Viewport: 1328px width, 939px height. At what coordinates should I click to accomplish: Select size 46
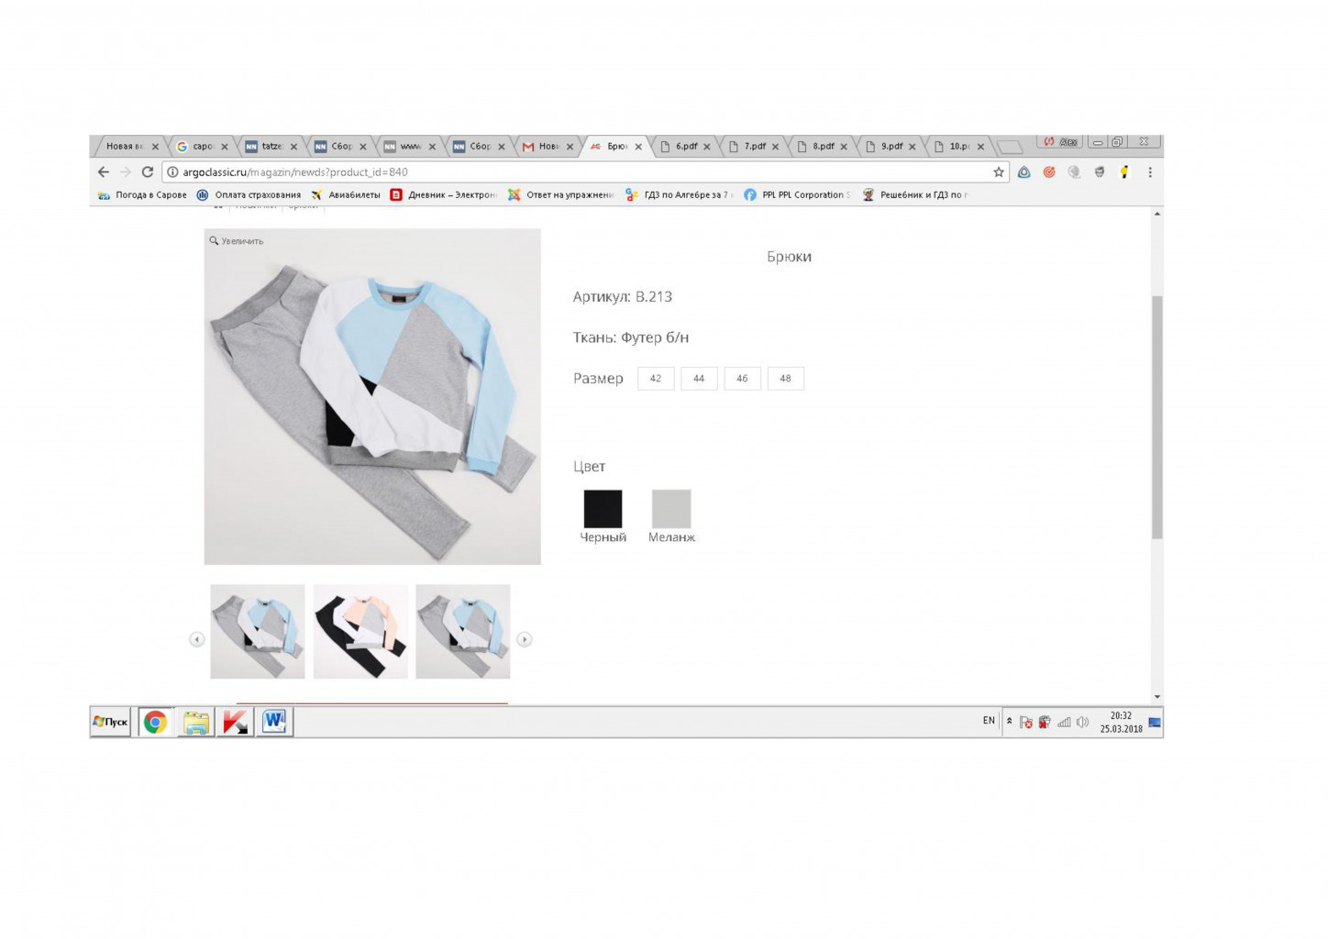pos(742,379)
